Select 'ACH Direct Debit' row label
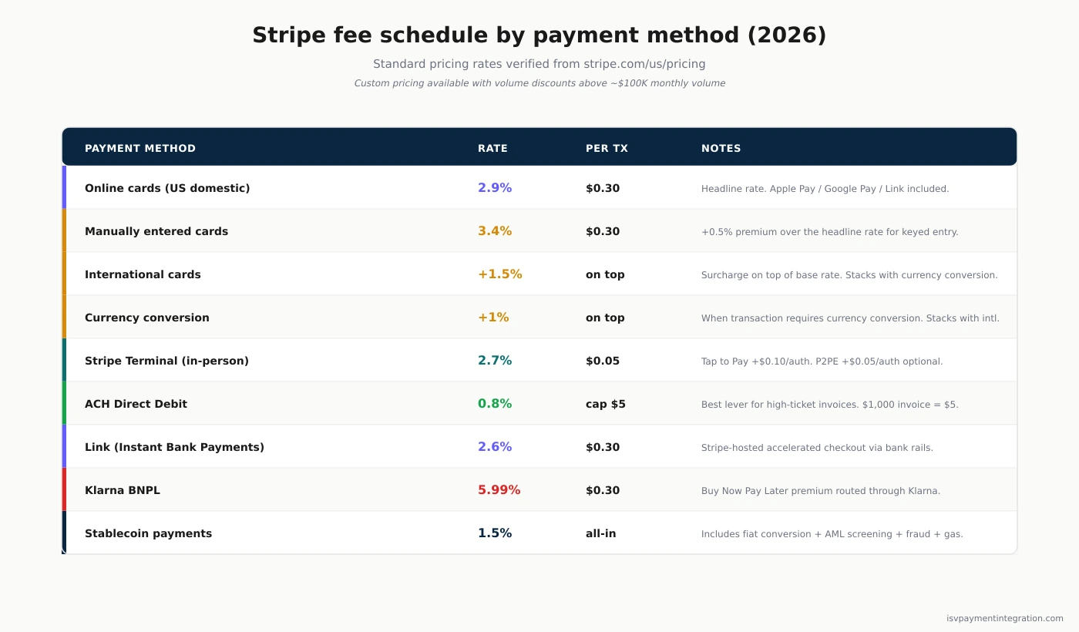 coord(136,404)
